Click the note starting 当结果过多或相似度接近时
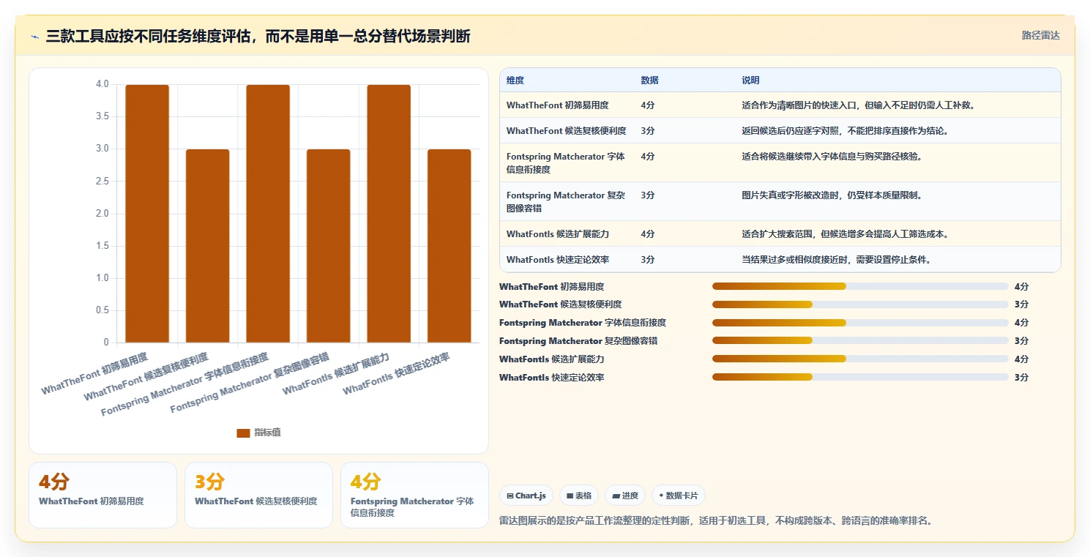1090x557 pixels. pos(836,260)
